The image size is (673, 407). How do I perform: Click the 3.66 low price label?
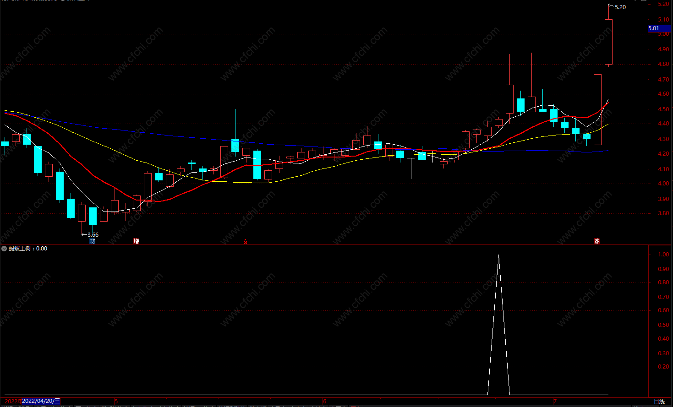tap(93, 235)
